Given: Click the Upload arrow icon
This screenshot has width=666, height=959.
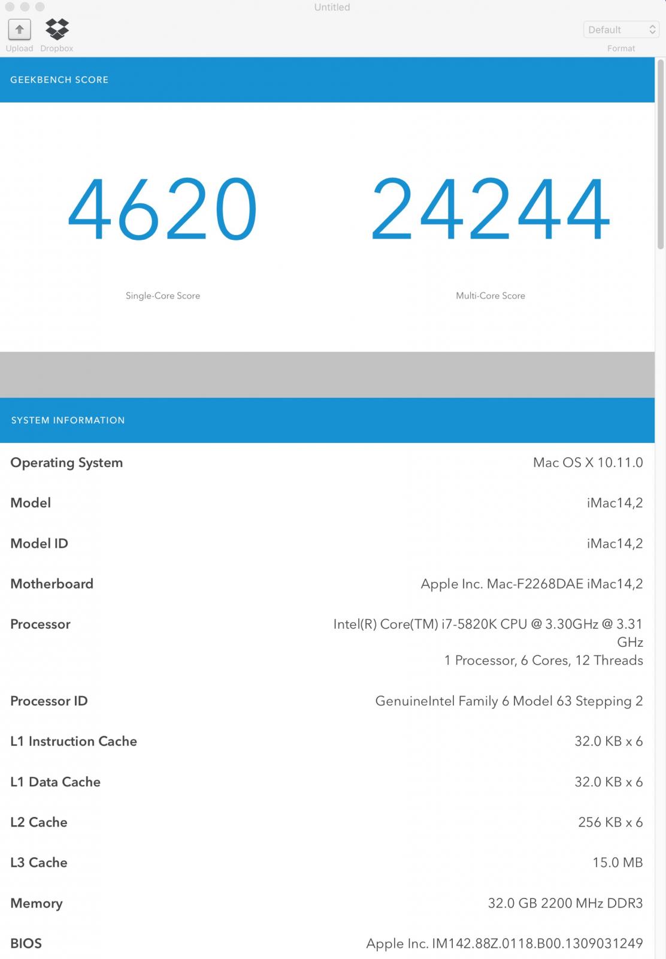Looking at the screenshot, I should point(19,29).
